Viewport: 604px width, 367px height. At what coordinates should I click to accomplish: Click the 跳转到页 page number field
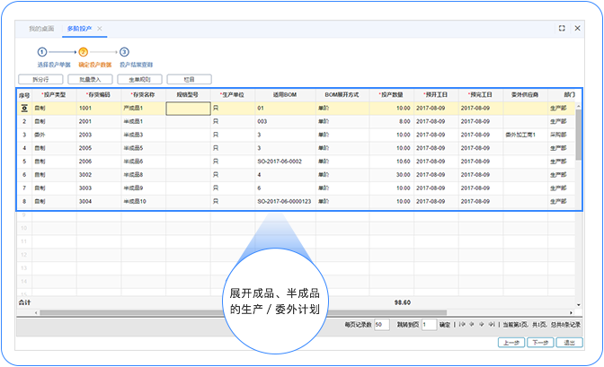coord(429,324)
